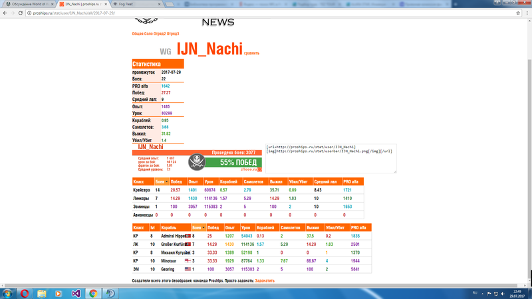Image resolution: width=532 pixels, height=299 pixels.
Task: Click the date value 2017-07-29
Action: click(171, 72)
